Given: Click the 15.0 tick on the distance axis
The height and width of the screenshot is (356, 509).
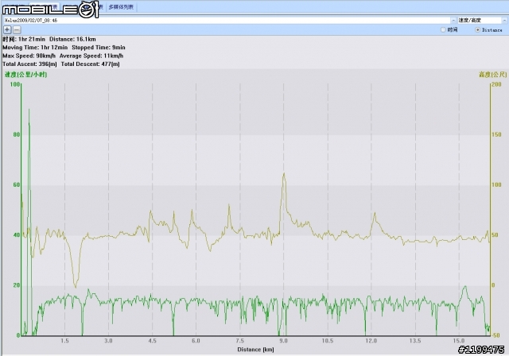Looking at the screenshot, I should point(459,341).
